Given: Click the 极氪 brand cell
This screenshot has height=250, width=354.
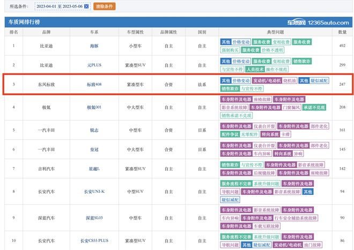Looking at the screenshot, I should (x=46, y=108).
